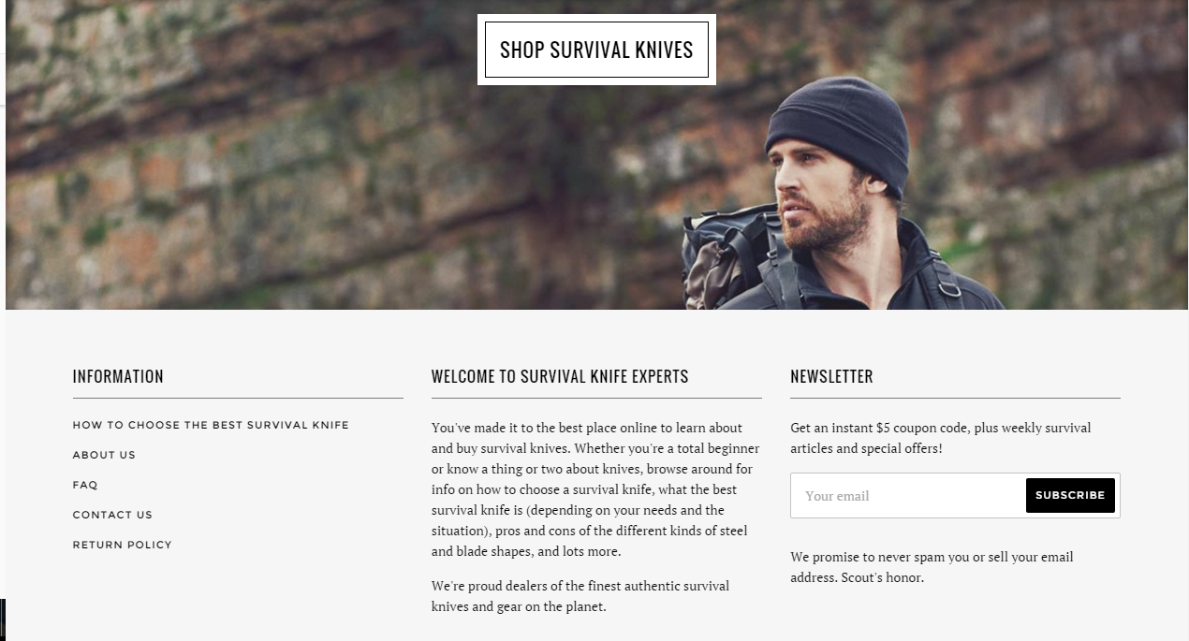Click the backpack in the hero photo
This screenshot has width=1189, height=641.
click(726, 257)
